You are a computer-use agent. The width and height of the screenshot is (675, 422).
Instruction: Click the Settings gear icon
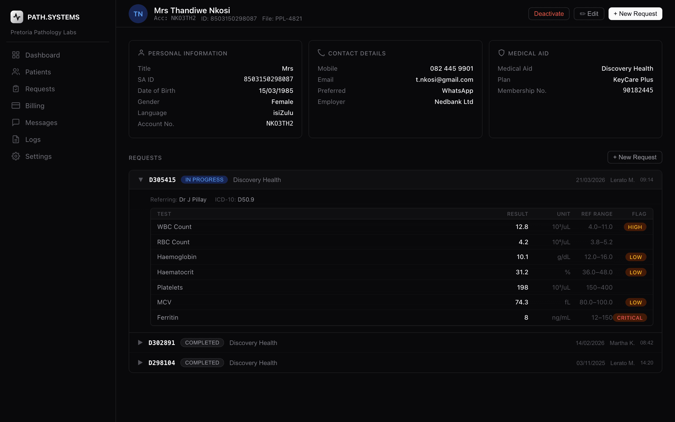[16, 156]
